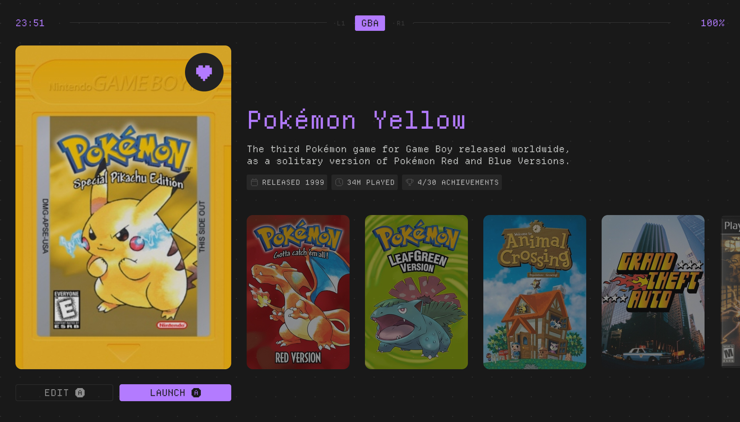Viewport: 740px width, 422px height.
Task: Click the A button glyph on Edit
Action: [80, 393]
